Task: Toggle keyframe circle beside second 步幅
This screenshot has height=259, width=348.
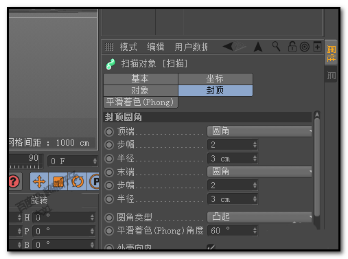Action: tap(109, 185)
